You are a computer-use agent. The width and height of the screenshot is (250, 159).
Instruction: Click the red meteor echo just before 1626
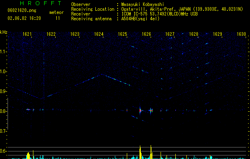tap(140, 111)
